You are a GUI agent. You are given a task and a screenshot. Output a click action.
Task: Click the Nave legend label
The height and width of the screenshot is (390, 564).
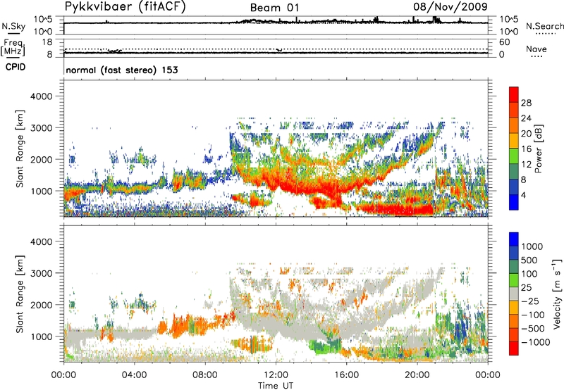tap(537, 49)
